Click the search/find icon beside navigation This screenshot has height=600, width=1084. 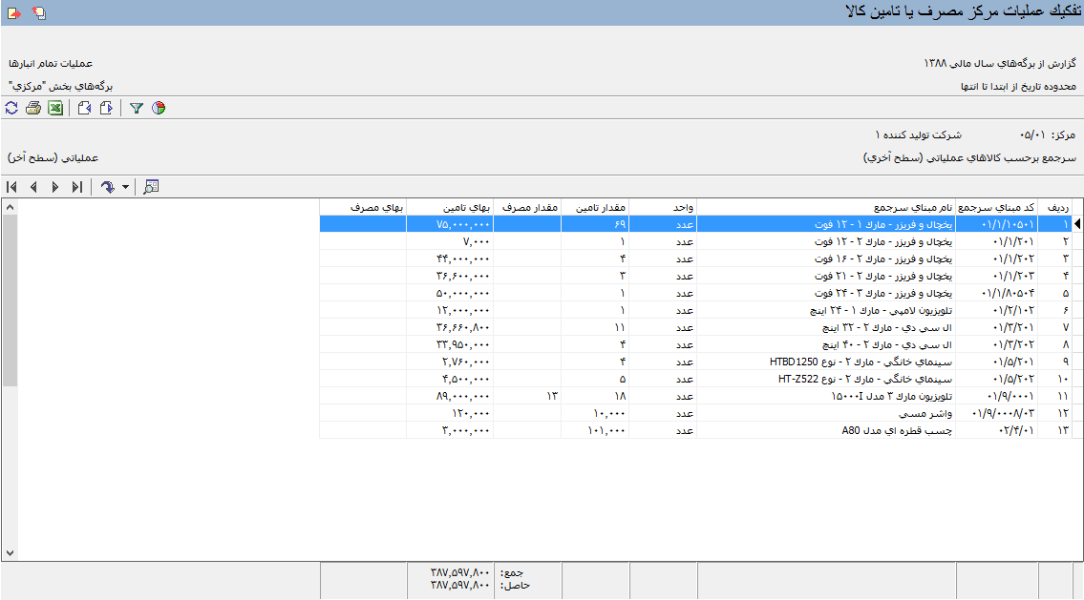tap(151, 187)
